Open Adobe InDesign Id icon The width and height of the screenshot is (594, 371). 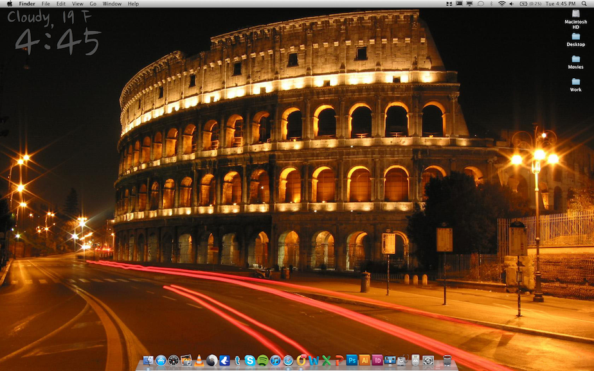pos(377,361)
